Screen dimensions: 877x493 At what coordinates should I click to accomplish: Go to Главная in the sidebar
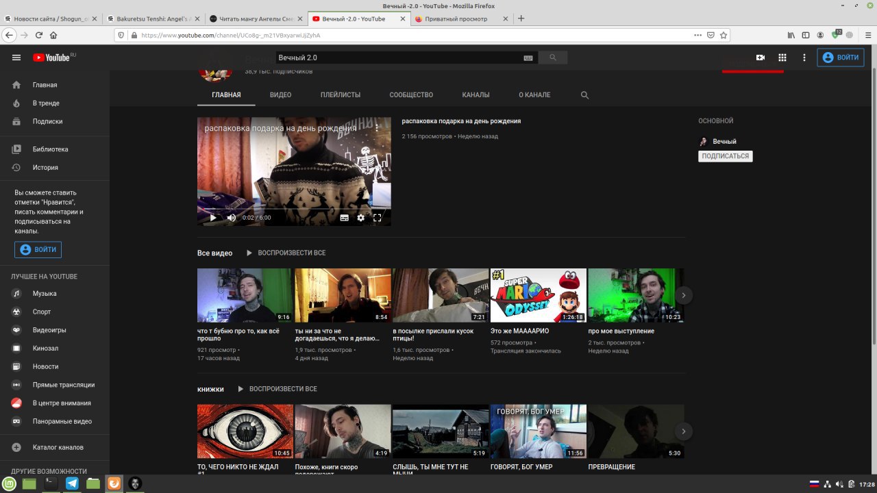55,85
